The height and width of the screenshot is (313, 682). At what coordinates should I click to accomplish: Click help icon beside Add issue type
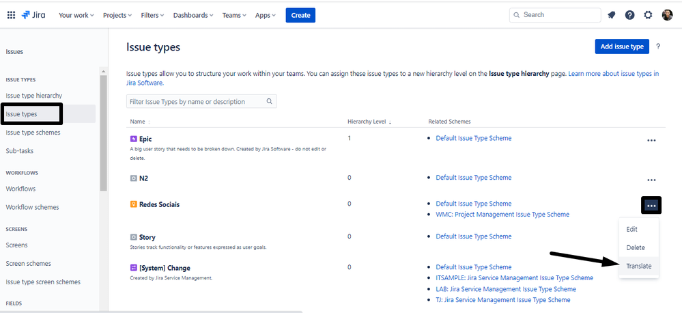click(658, 46)
